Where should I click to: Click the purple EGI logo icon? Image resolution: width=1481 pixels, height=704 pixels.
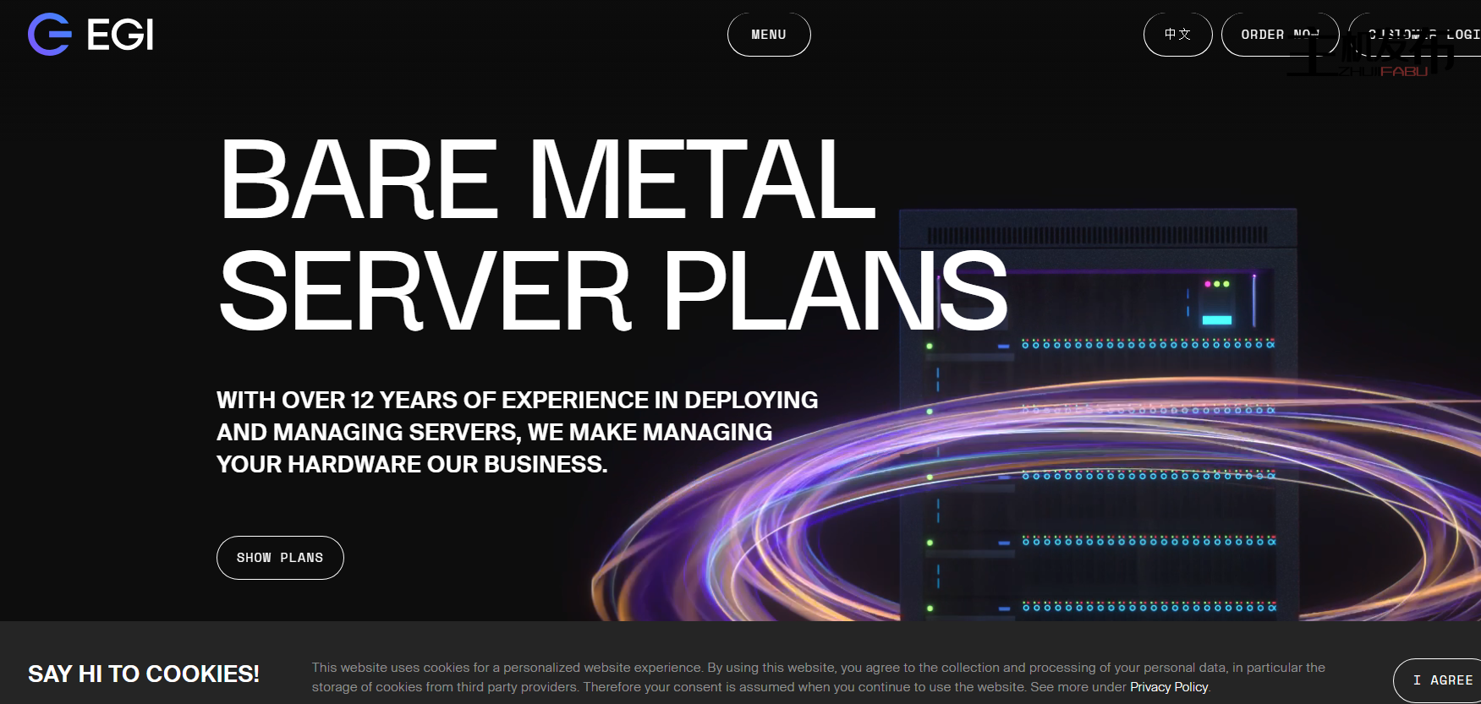click(x=49, y=35)
